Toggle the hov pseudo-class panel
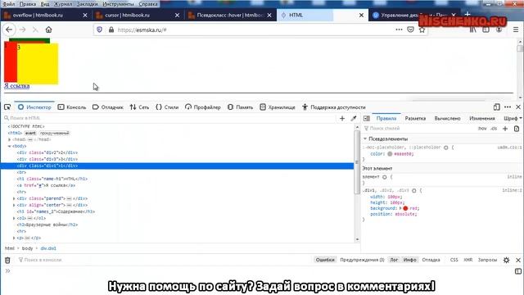The image size is (524, 295). [x=482, y=129]
